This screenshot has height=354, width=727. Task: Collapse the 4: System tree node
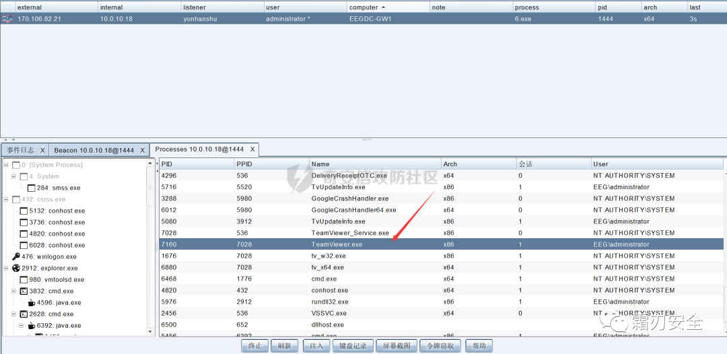(14, 176)
